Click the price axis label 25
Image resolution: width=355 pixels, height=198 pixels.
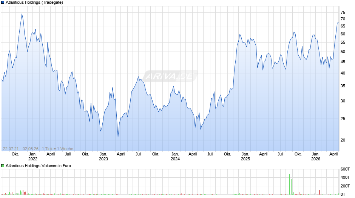pos(343,119)
